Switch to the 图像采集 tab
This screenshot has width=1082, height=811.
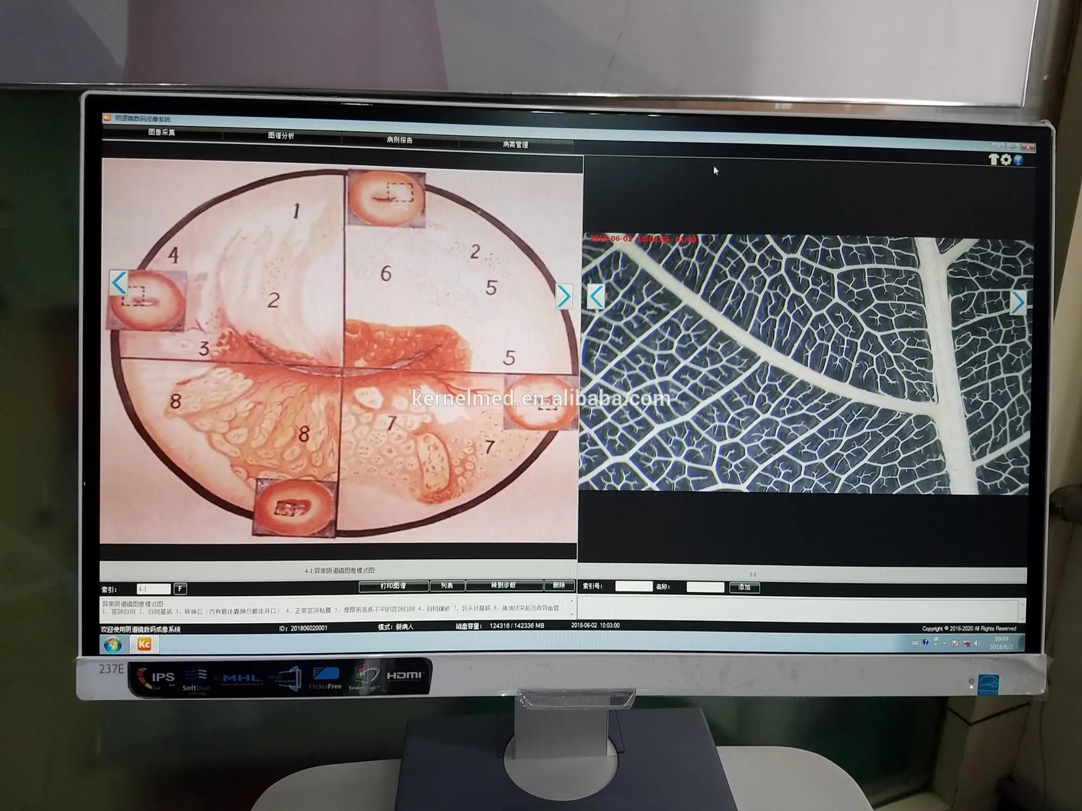161,132
